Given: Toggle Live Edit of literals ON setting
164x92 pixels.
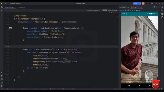Looking at the screenshot, I should [x=94, y=10].
